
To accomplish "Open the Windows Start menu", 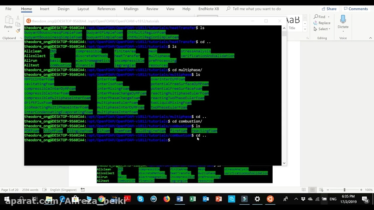I will tap(7, 199).
